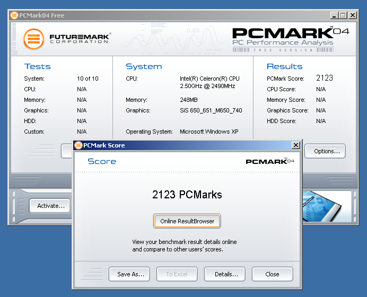
Task: Open the Online ResultBrowser
Action: [x=187, y=221]
